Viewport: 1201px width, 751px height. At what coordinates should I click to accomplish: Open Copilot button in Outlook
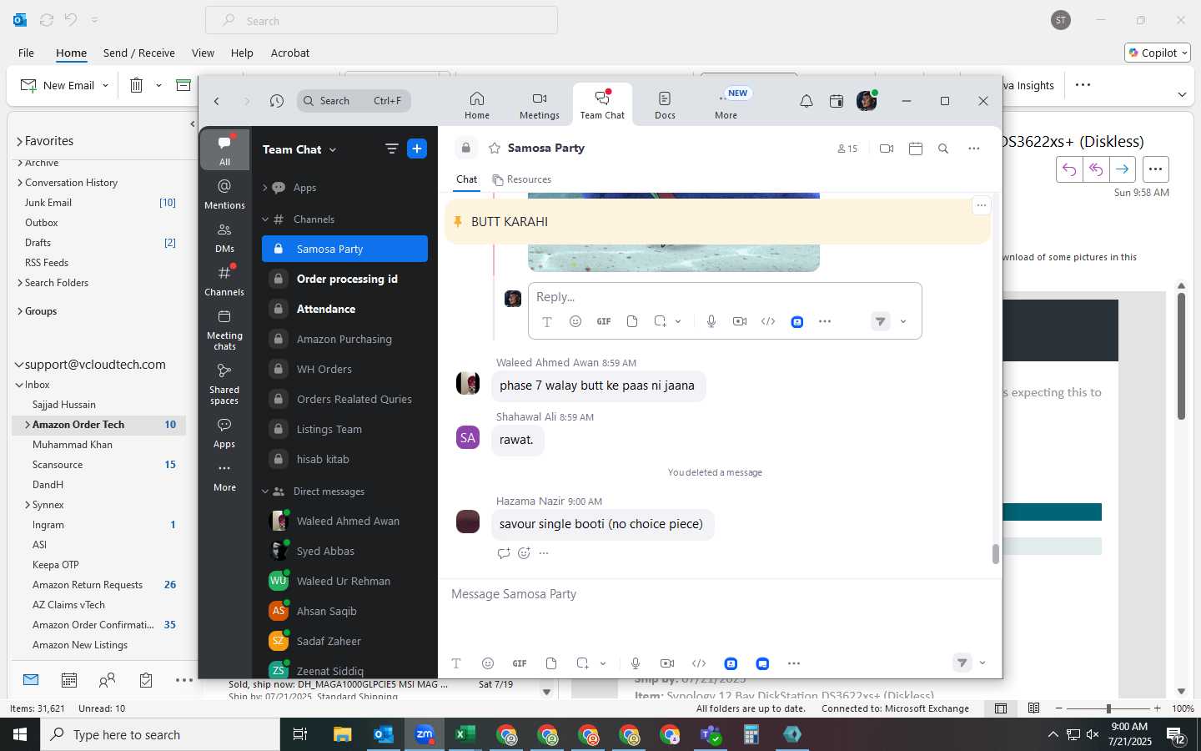[1159, 53]
